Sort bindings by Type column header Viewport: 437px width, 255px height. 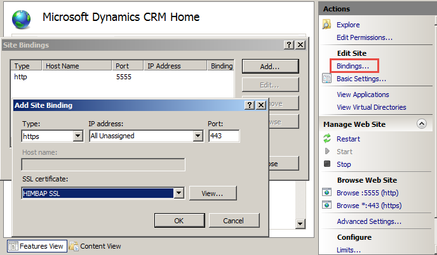(x=26, y=66)
